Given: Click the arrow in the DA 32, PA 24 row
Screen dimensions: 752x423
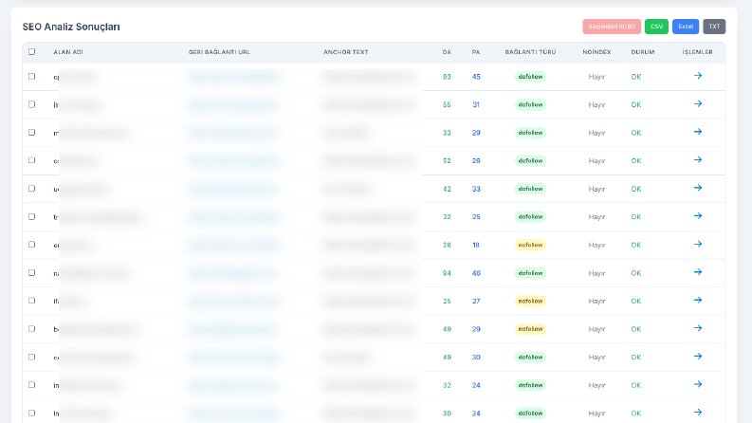Looking at the screenshot, I should tap(698, 384).
